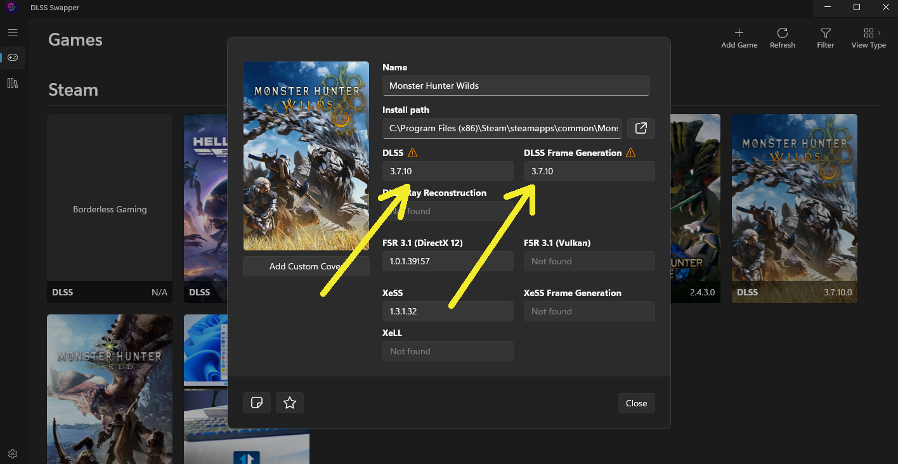Select the DLSS Frame Generation version field

(589, 171)
